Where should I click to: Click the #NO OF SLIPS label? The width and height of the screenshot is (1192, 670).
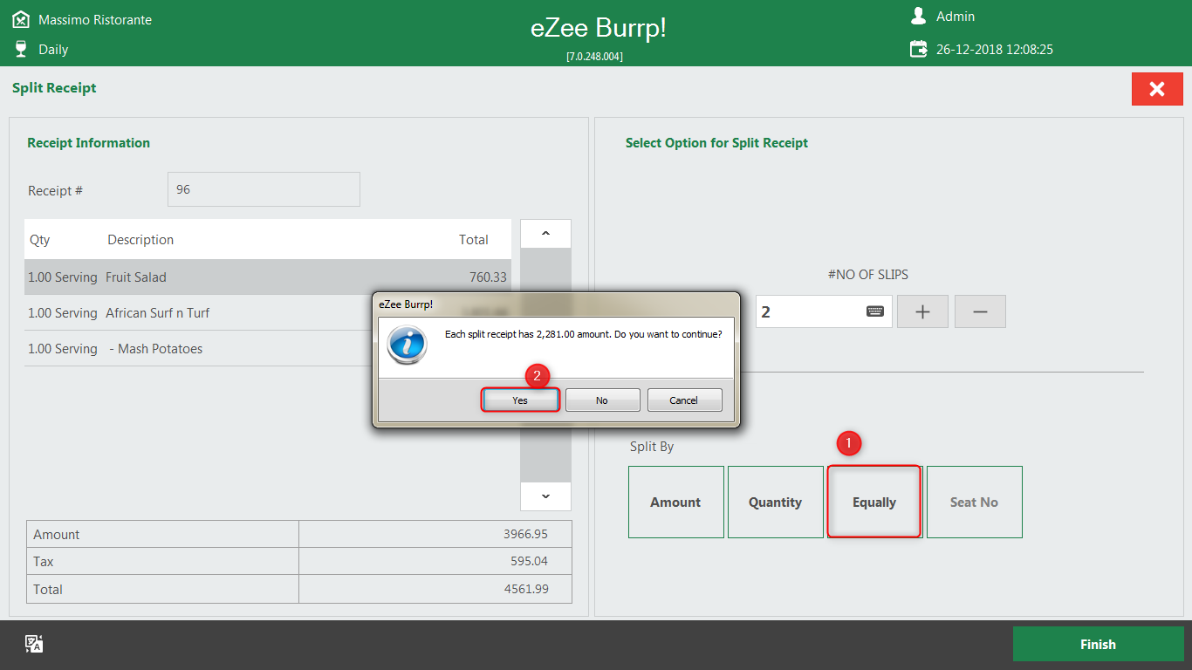(867, 275)
